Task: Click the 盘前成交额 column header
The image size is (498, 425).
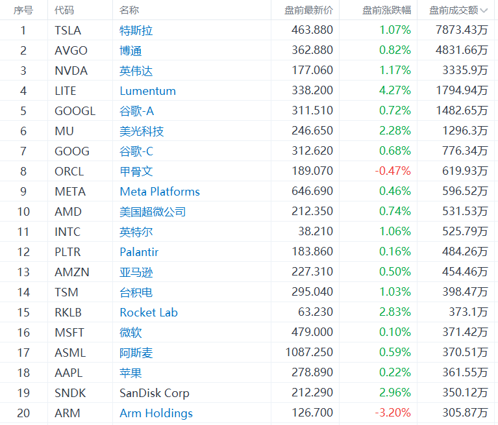Action: coord(453,10)
